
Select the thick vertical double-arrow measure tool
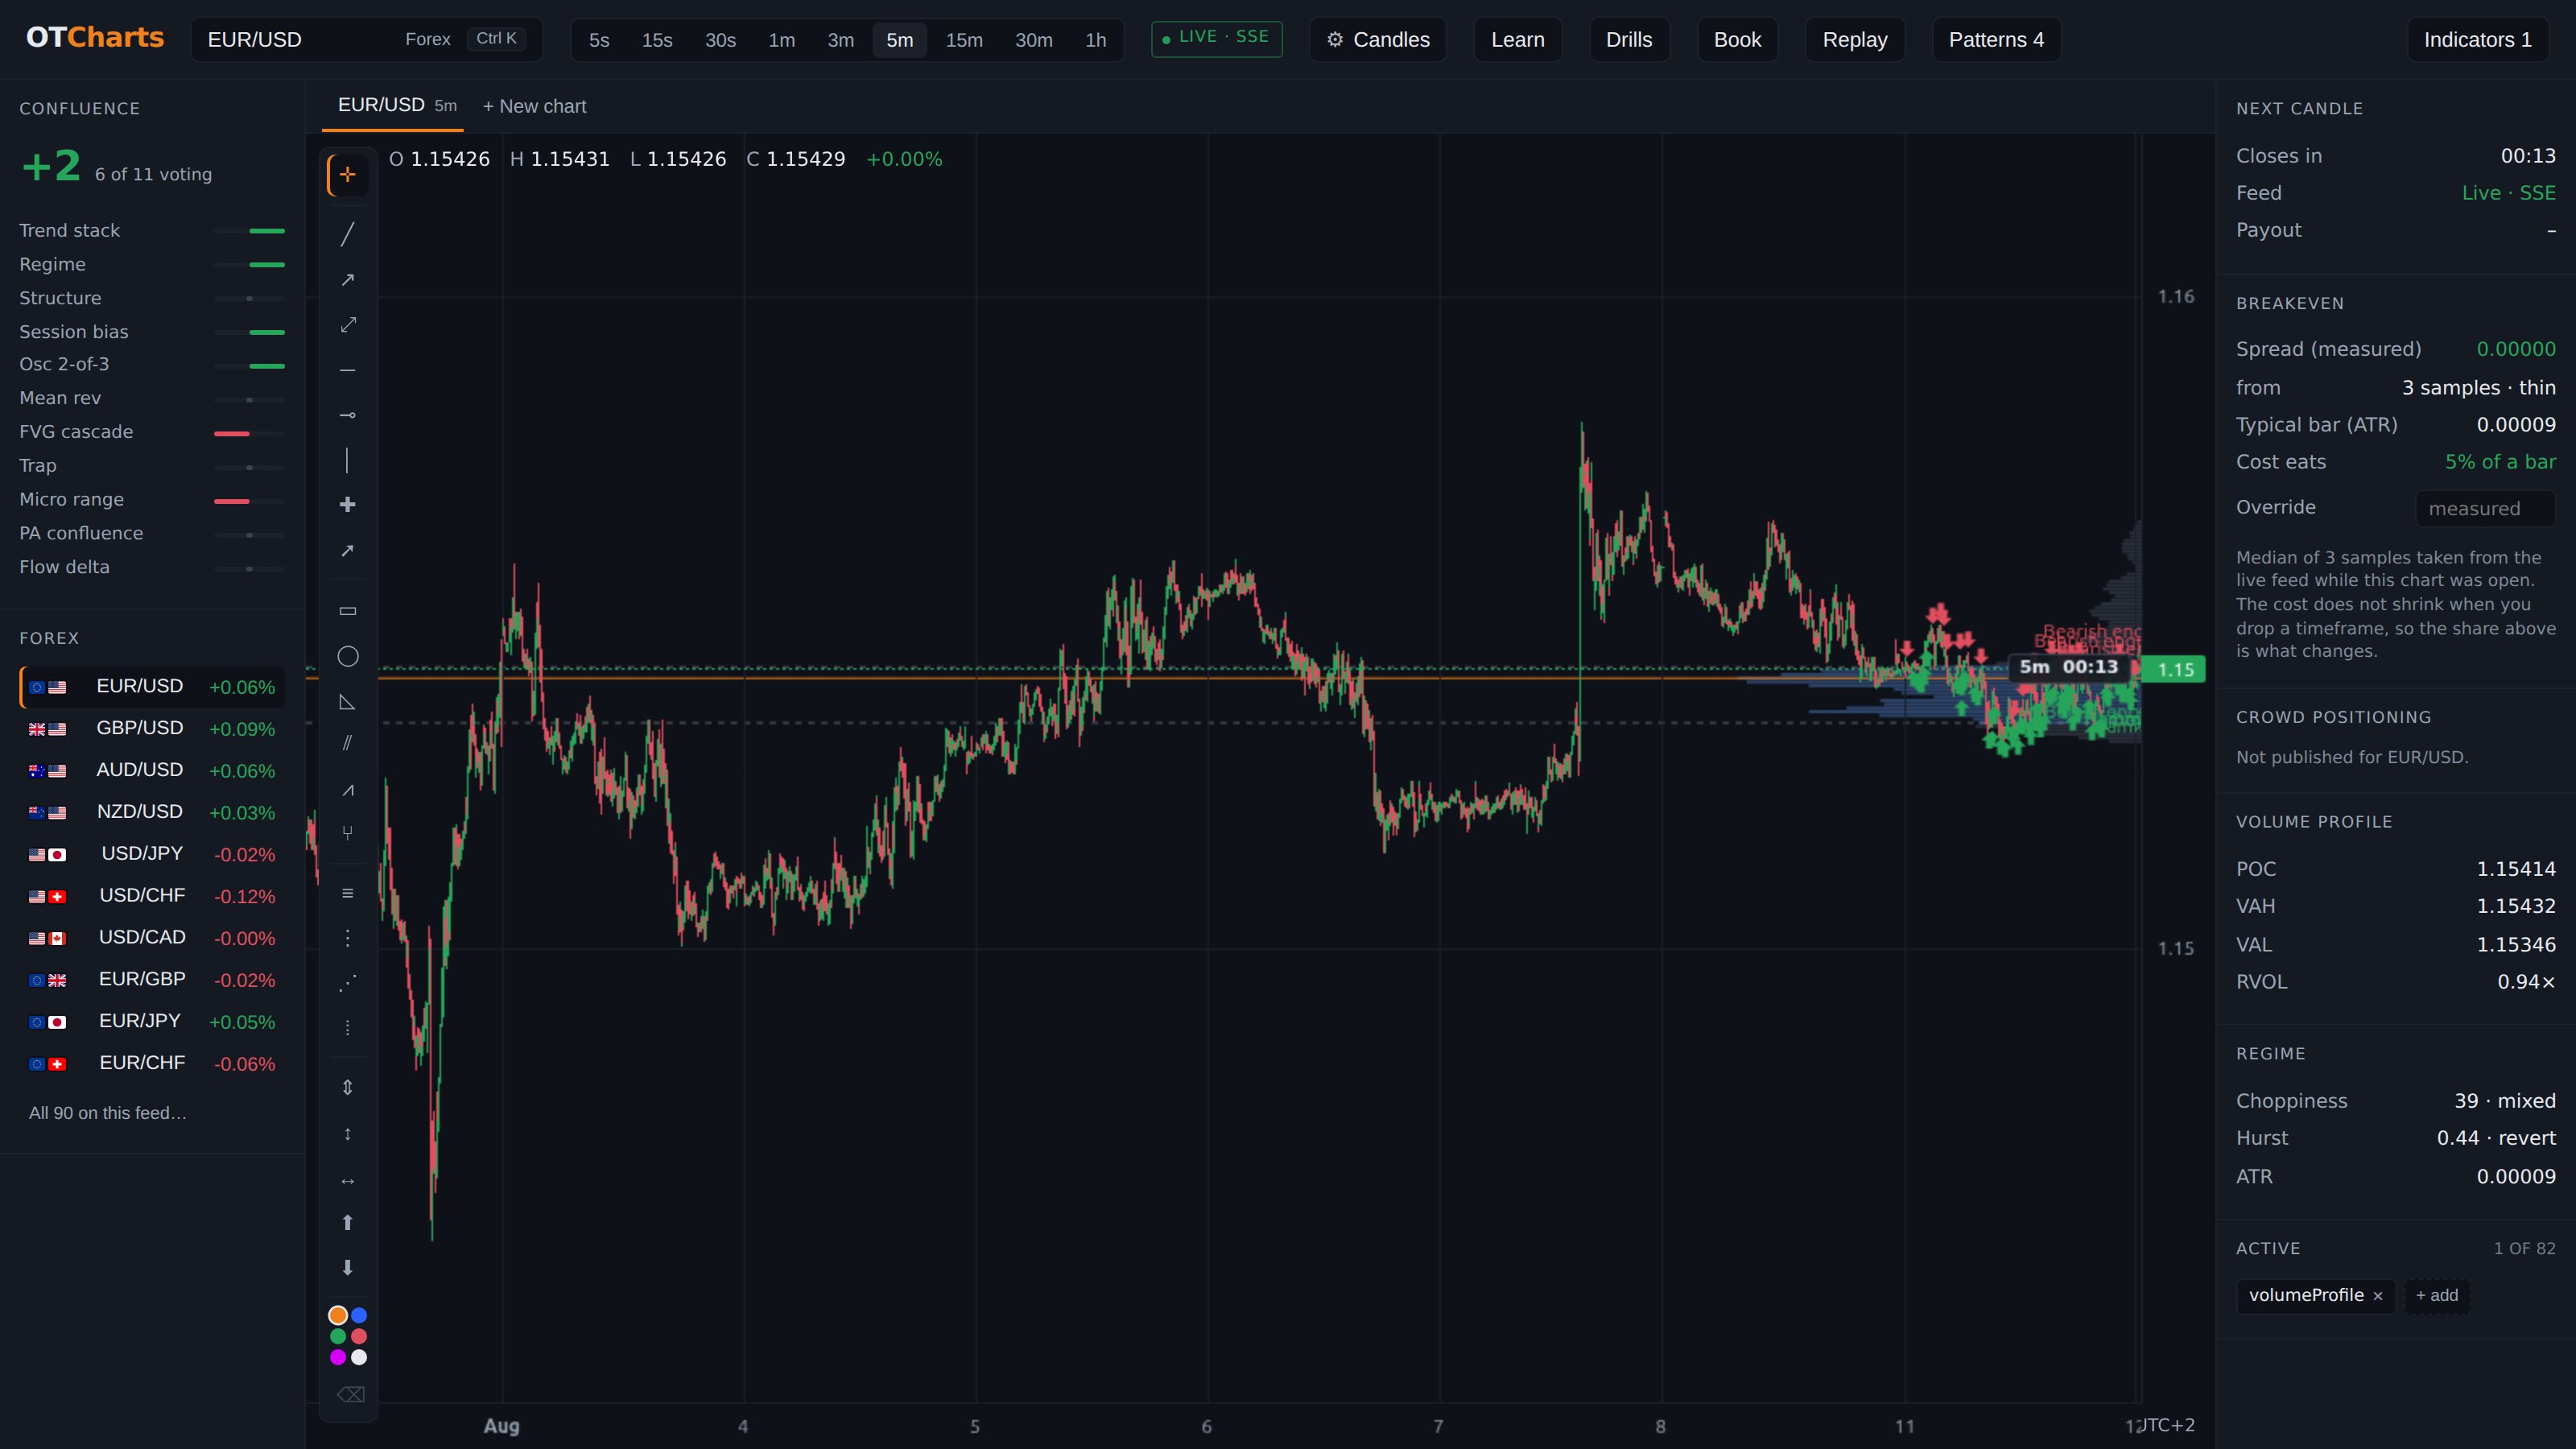click(x=347, y=1087)
